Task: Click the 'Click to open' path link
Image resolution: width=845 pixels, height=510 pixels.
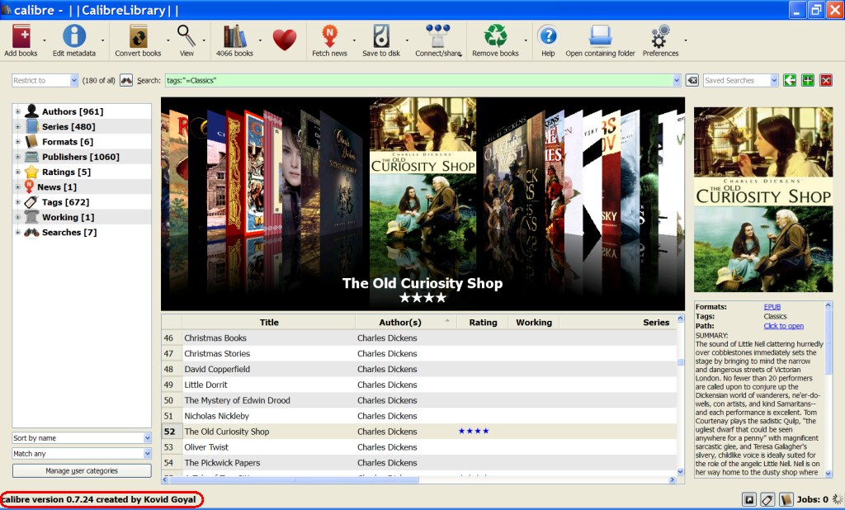Action: (x=784, y=326)
